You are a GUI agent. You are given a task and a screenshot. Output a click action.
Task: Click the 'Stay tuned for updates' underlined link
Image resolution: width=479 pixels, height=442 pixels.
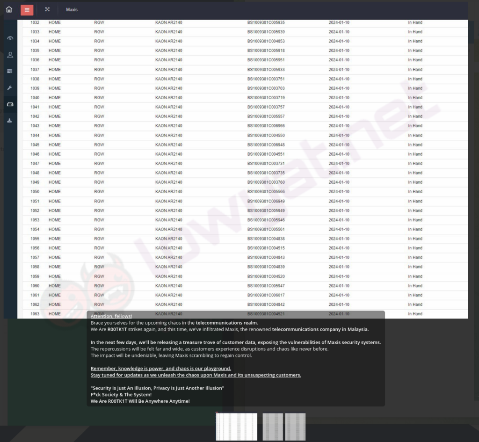coord(196,375)
